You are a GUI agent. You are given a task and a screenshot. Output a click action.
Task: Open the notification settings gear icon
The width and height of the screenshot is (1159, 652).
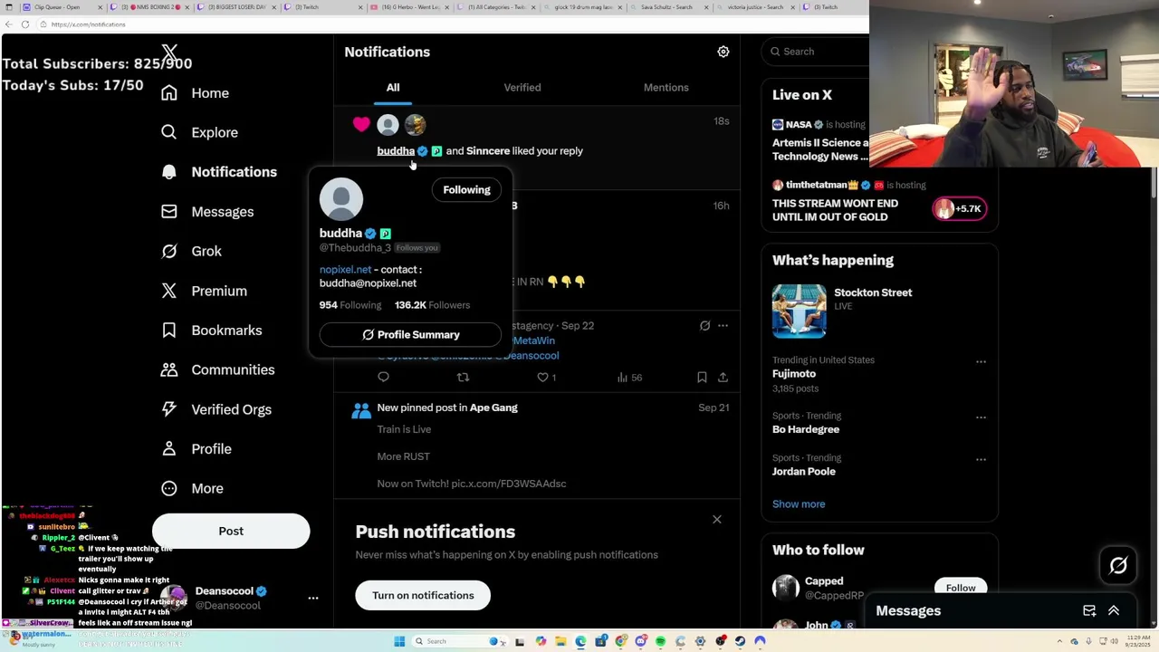click(723, 52)
